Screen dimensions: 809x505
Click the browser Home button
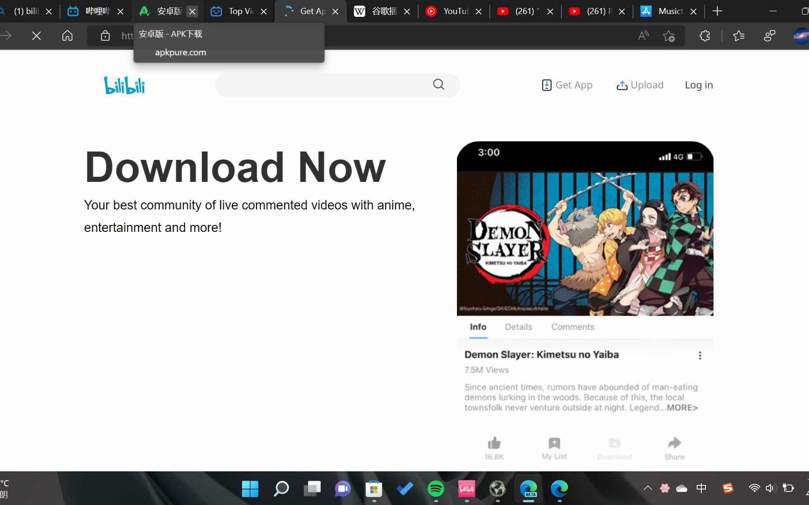coord(67,36)
